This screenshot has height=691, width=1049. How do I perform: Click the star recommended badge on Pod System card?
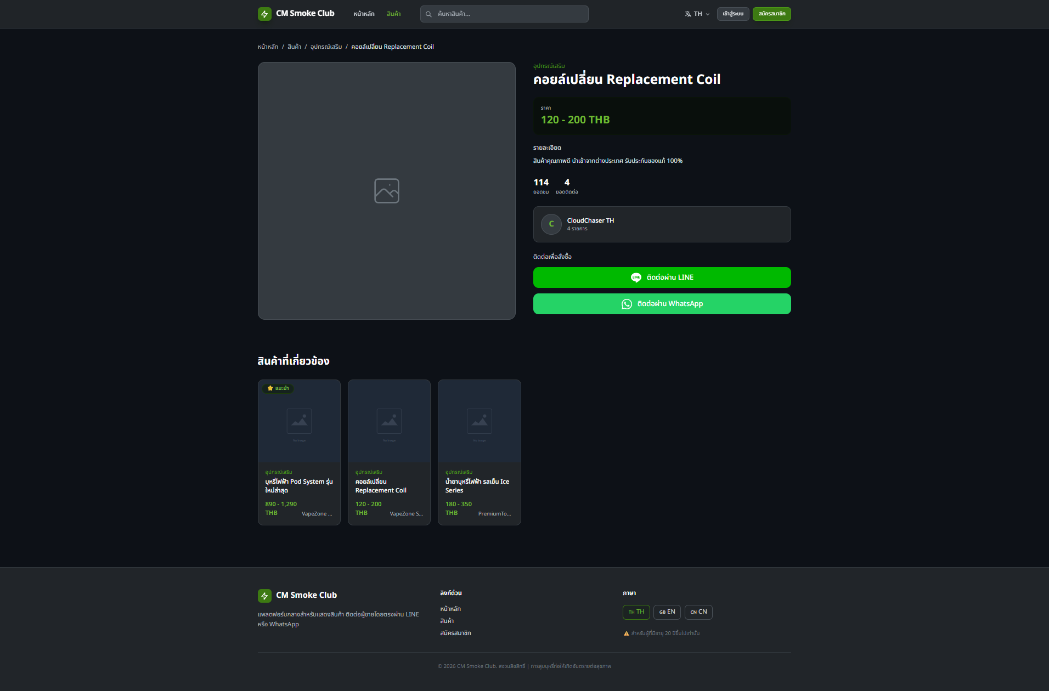pos(278,388)
